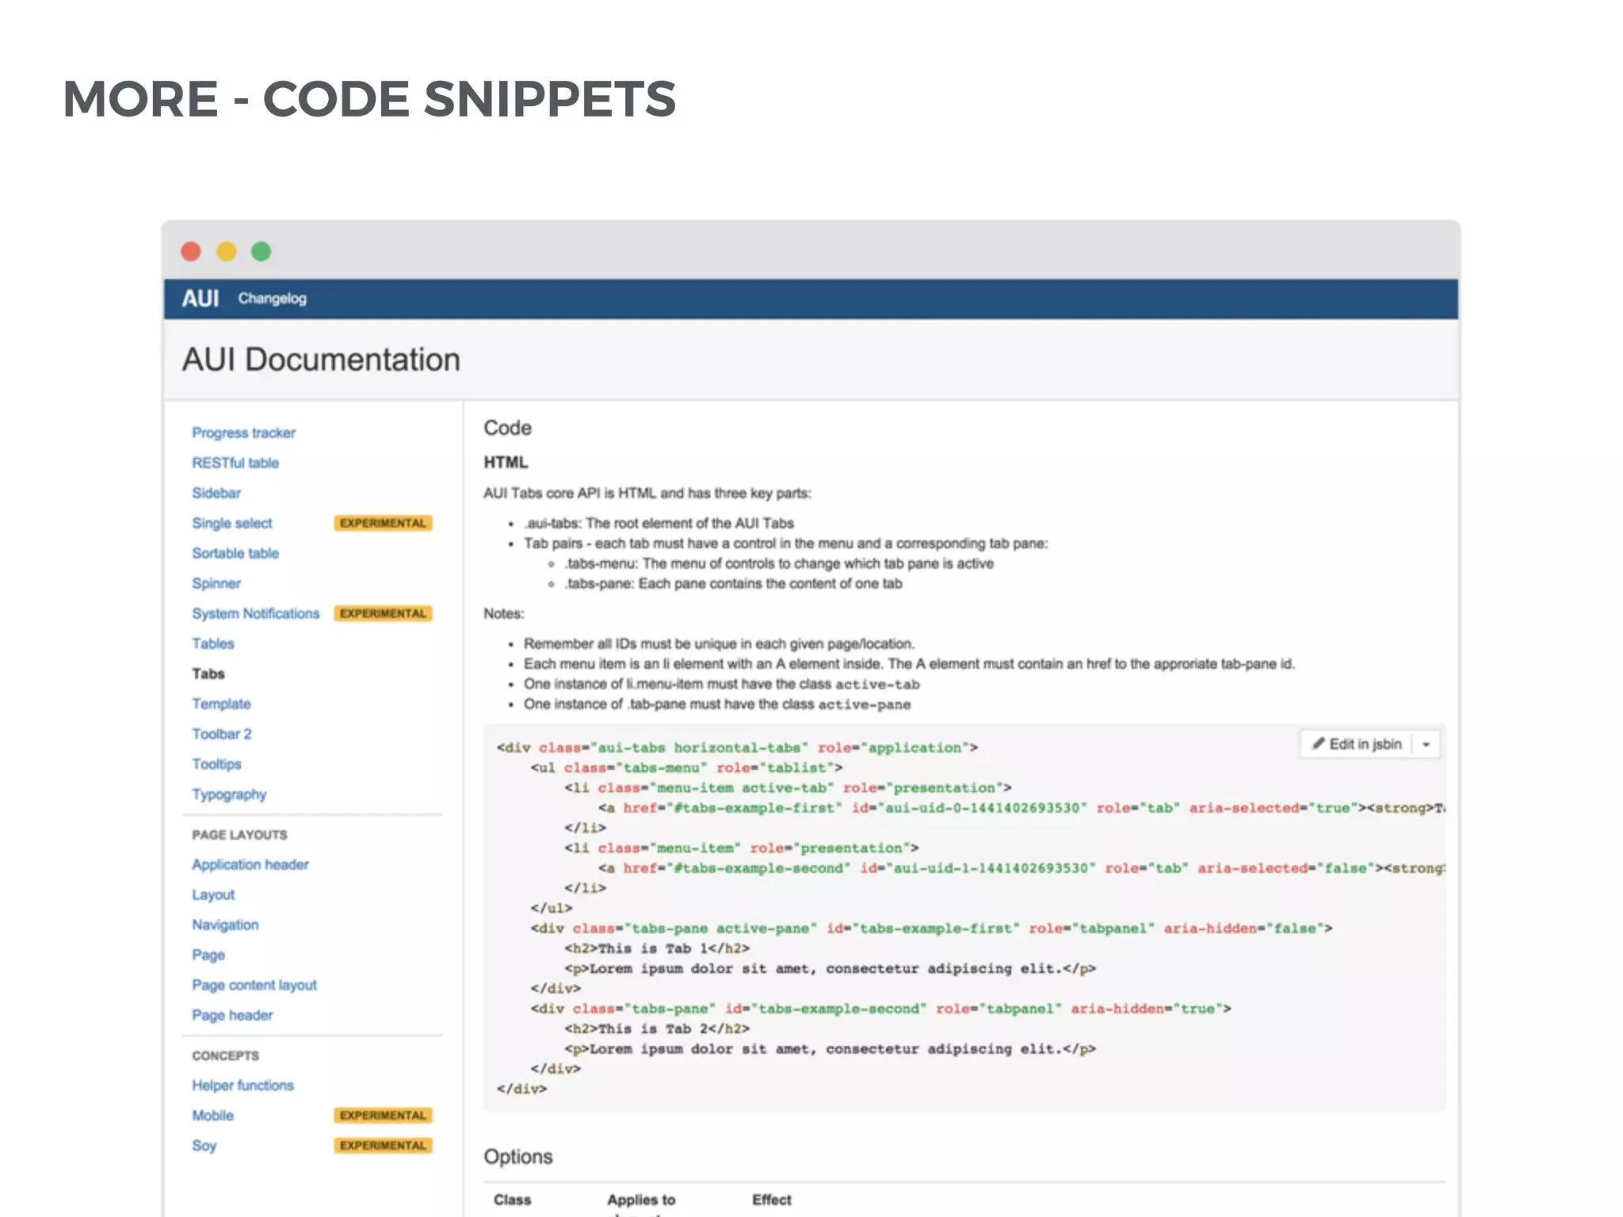This screenshot has height=1217, width=1623.
Task: Click the green maximize window button
Action: [x=262, y=251]
